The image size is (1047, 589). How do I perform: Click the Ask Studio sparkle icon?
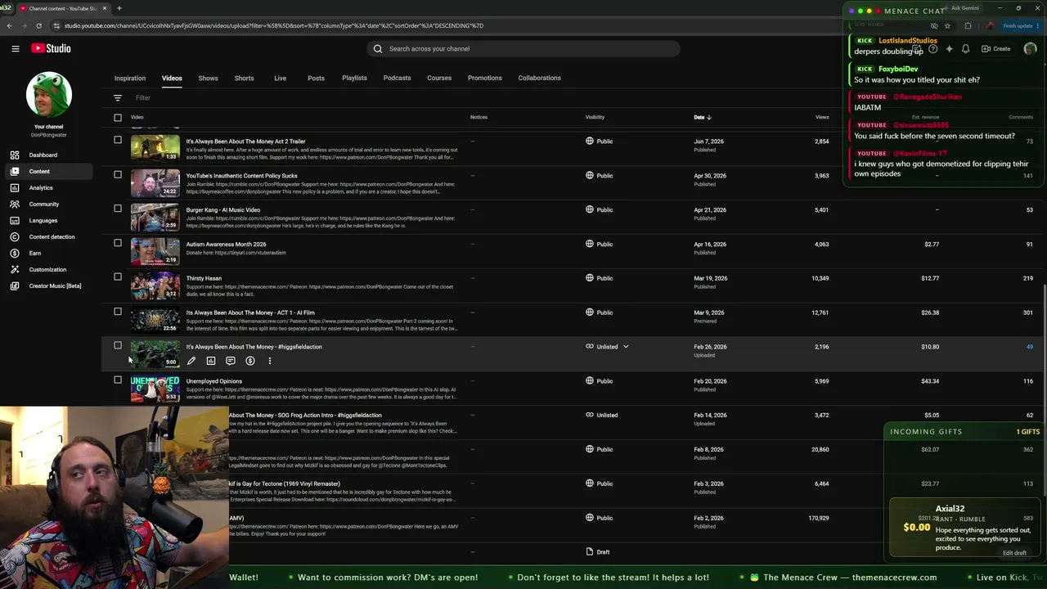coord(949,48)
